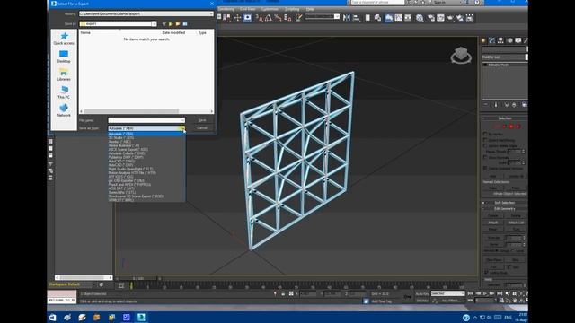
Task: Click the Mirror tool icon
Action: [x=347, y=18]
